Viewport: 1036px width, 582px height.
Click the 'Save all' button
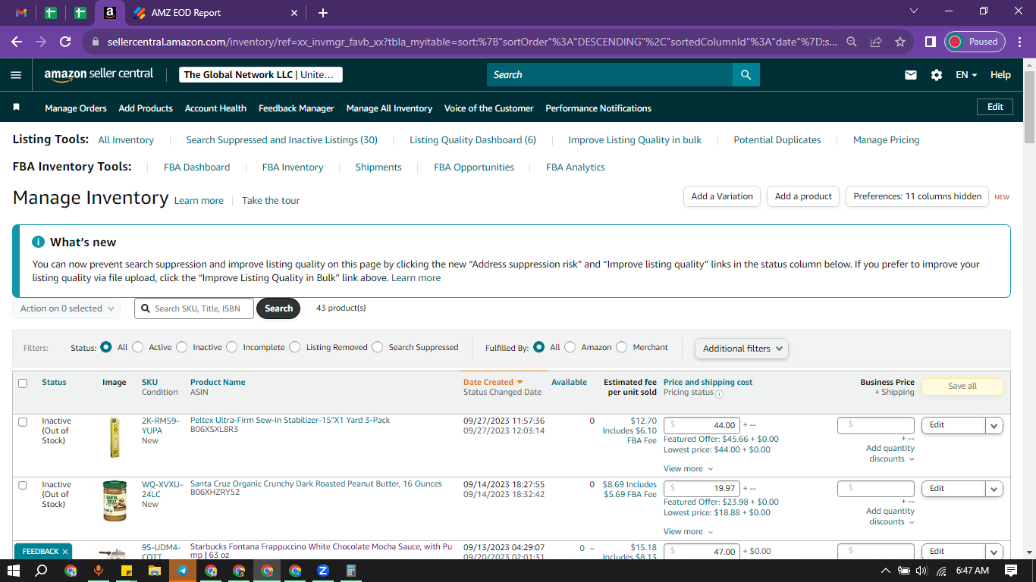962,386
